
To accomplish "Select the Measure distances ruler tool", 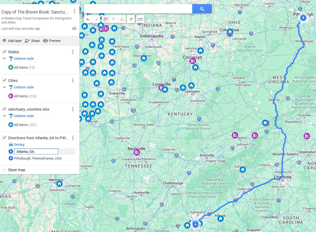I will 140,19.
